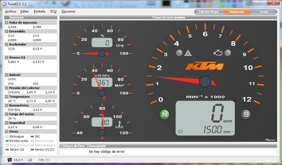
Task: Switch to the Tests tab
Action: (264, 12)
